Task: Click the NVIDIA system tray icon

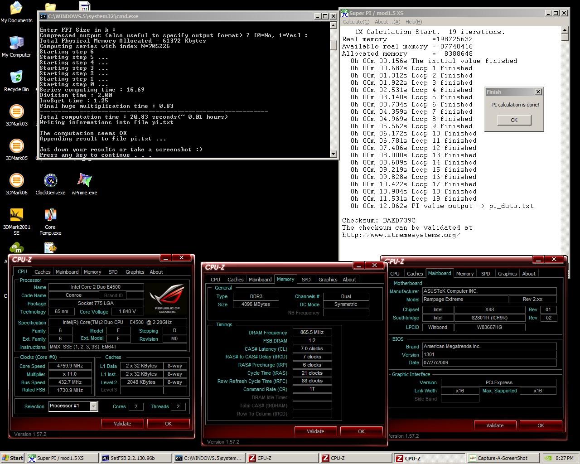Action: tap(548, 458)
